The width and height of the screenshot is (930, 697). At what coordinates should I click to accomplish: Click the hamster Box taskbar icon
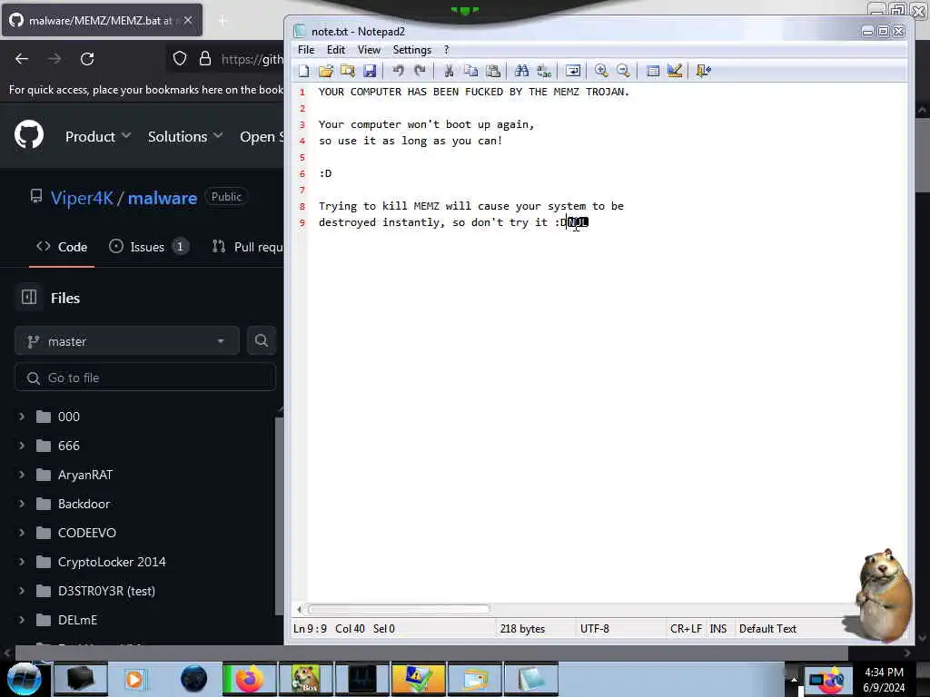click(305, 679)
